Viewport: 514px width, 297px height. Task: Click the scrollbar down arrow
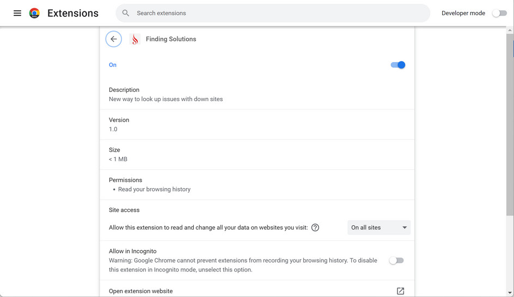[510, 293]
